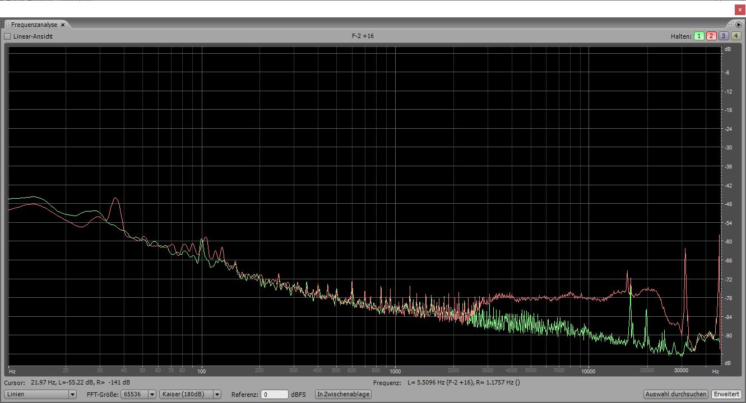Click the Erweitert button
The height and width of the screenshot is (403, 746).
point(726,394)
